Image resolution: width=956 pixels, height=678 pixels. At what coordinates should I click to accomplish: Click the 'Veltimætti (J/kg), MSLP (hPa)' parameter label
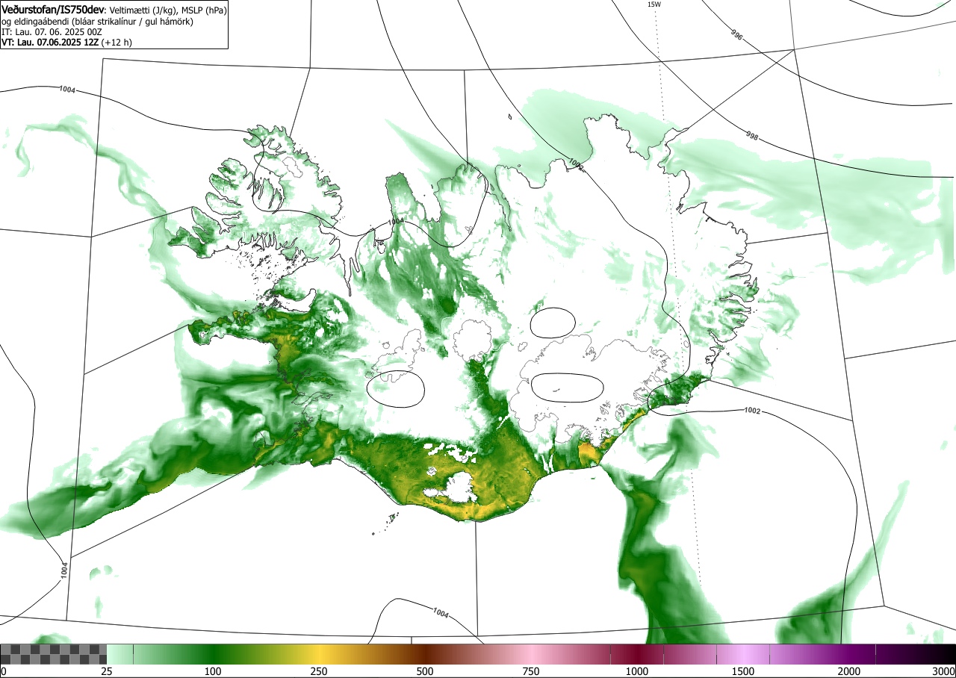tap(168, 10)
